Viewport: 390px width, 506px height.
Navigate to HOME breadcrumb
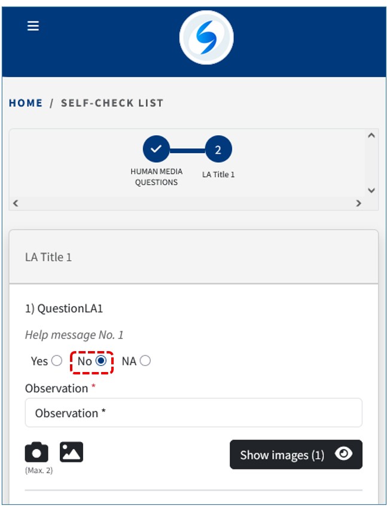(x=26, y=103)
